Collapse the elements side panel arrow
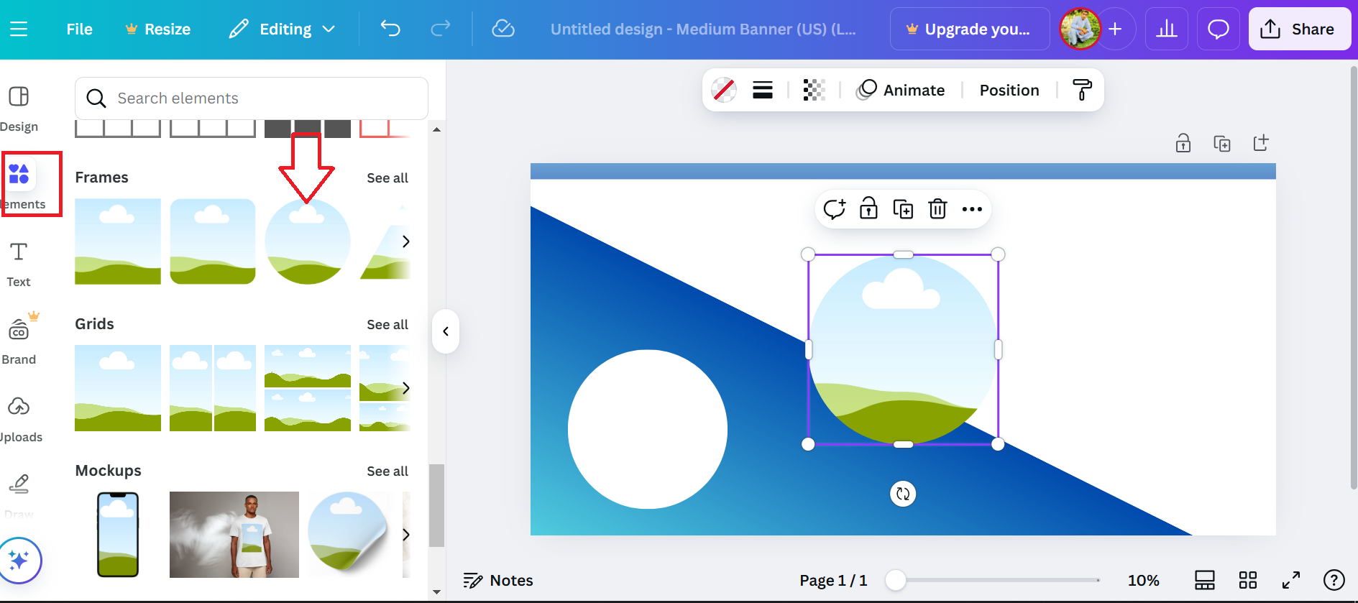Screen dimensions: 1358x603 pos(446,331)
